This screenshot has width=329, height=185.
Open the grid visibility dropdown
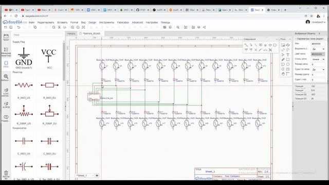tap(318, 49)
